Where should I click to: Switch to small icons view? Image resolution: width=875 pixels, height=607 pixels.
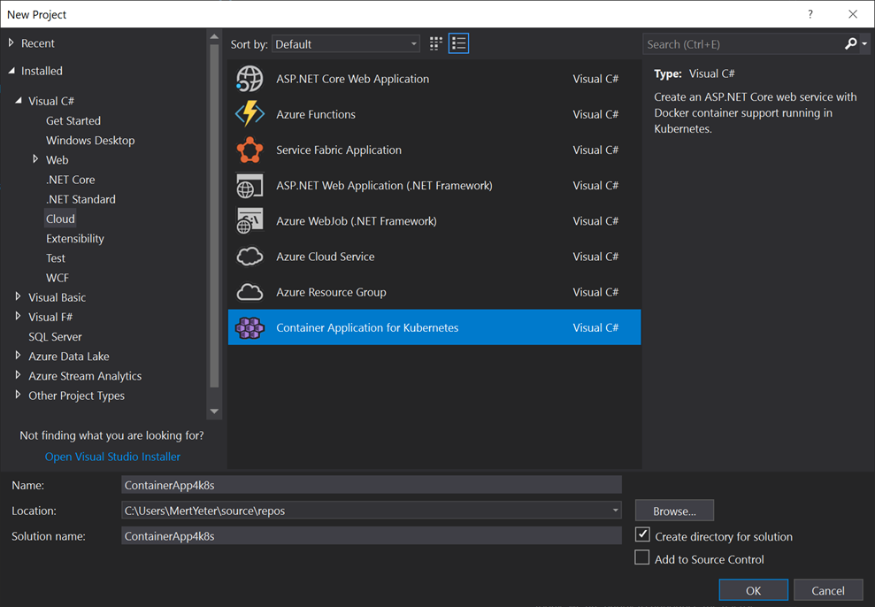tap(436, 43)
